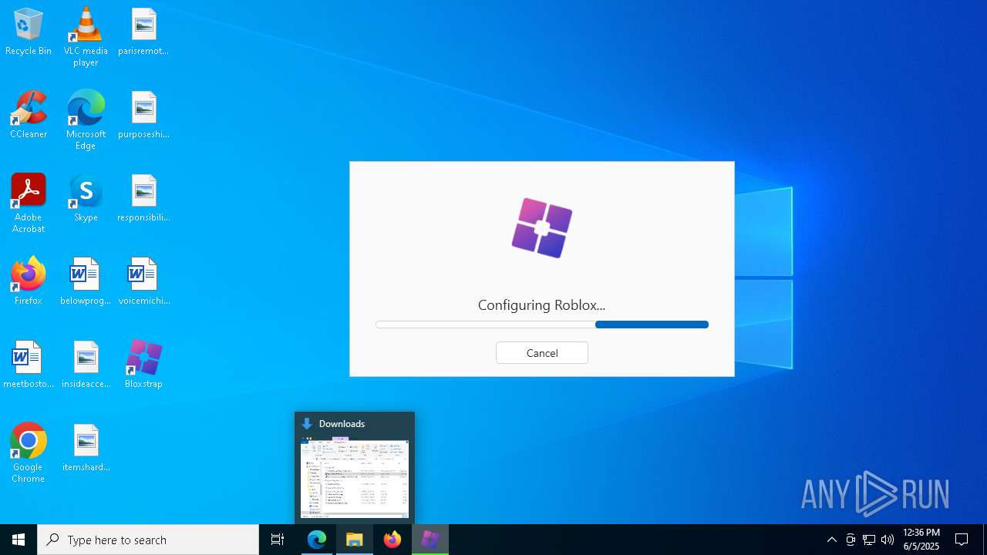Switch to File Explorer on the taskbar
The width and height of the screenshot is (987, 555).
coord(355,540)
